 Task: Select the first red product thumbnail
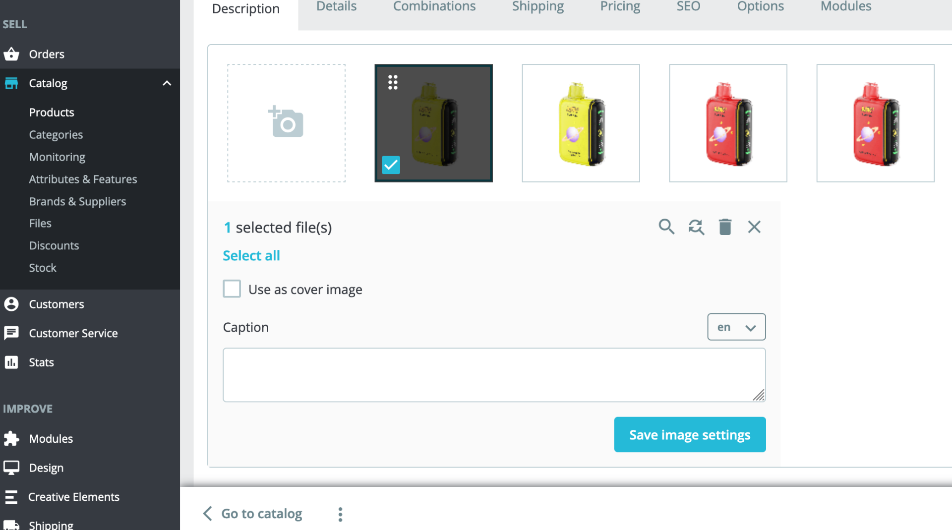click(x=728, y=123)
